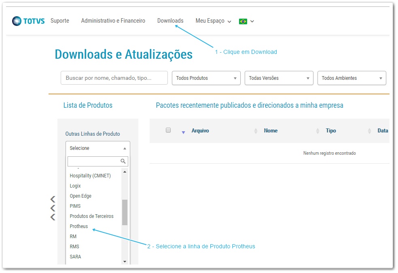Collapse the Selecione product line dropdown

tap(98, 148)
